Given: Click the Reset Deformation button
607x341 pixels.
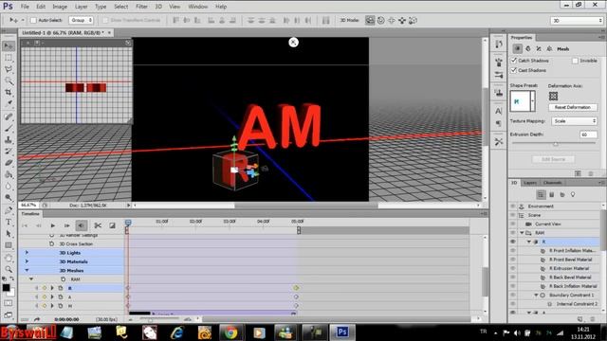Looking at the screenshot, I should [573, 107].
